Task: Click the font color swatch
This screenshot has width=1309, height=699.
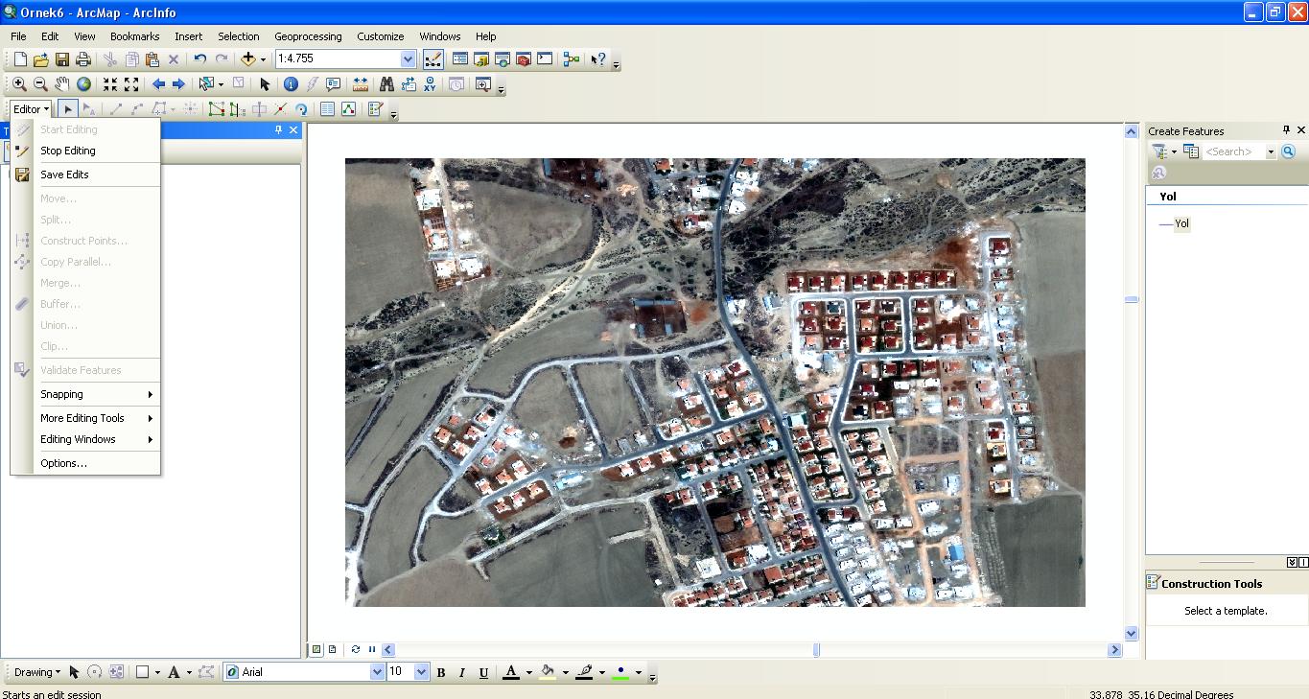Action: click(511, 672)
